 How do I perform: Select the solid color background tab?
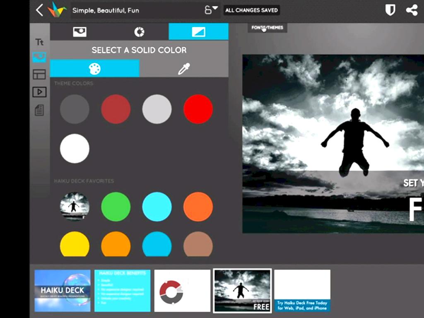point(198,32)
